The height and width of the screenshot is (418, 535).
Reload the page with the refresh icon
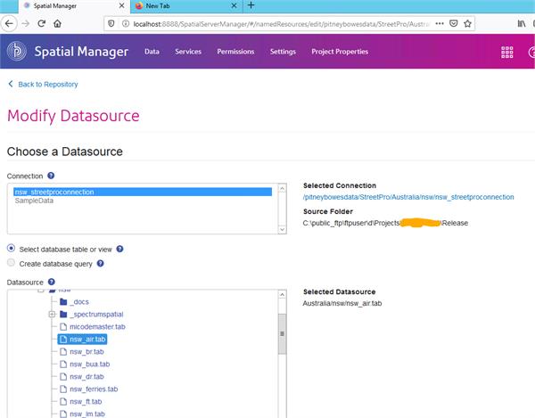click(x=42, y=23)
